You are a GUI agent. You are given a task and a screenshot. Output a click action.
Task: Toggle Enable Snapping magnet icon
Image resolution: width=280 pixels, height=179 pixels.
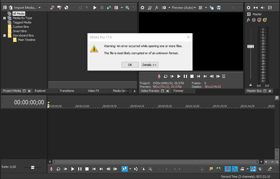point(228,169)
